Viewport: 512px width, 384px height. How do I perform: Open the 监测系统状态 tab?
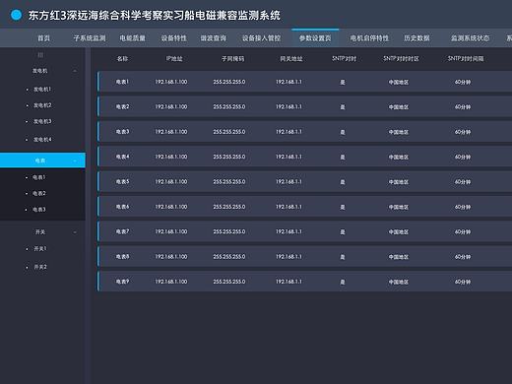tap(471, 38)
